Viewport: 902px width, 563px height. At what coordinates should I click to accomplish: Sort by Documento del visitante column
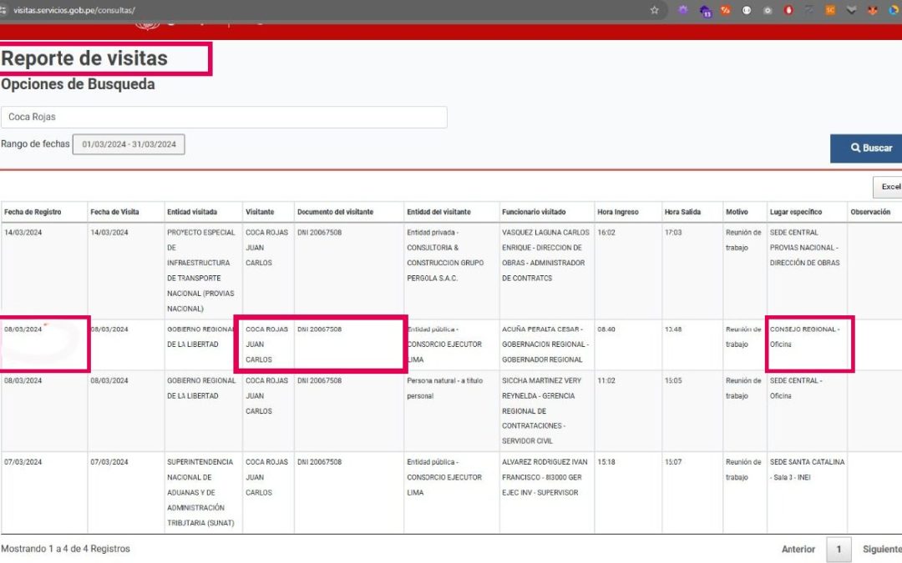click(349, 212)
